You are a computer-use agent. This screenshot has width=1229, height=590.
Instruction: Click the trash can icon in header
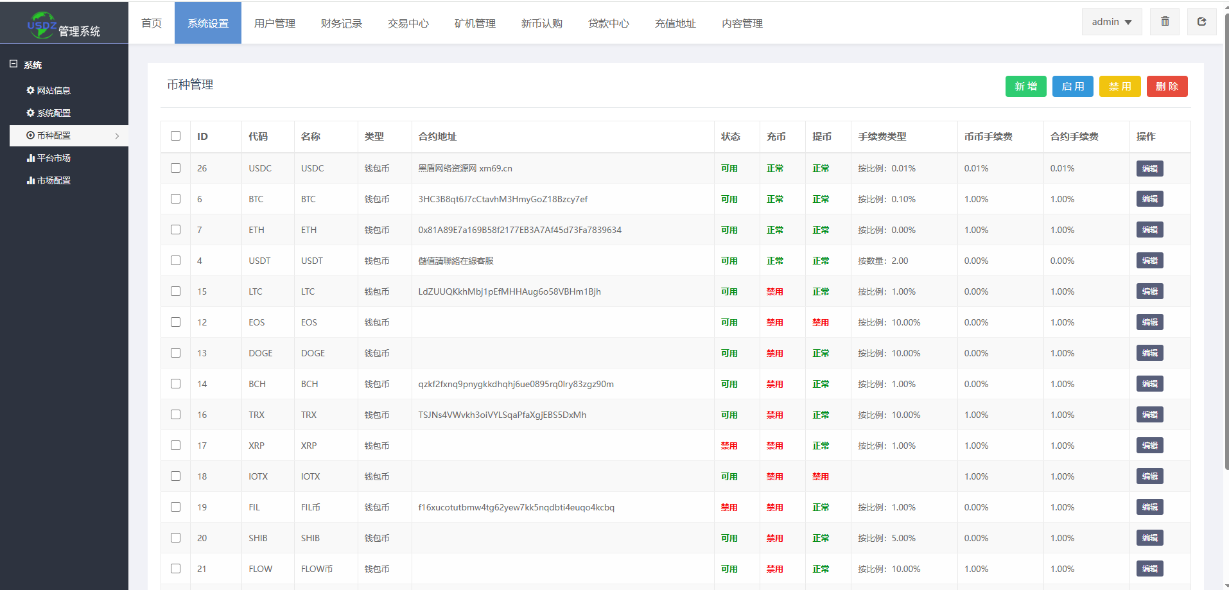coord(1165,22)
